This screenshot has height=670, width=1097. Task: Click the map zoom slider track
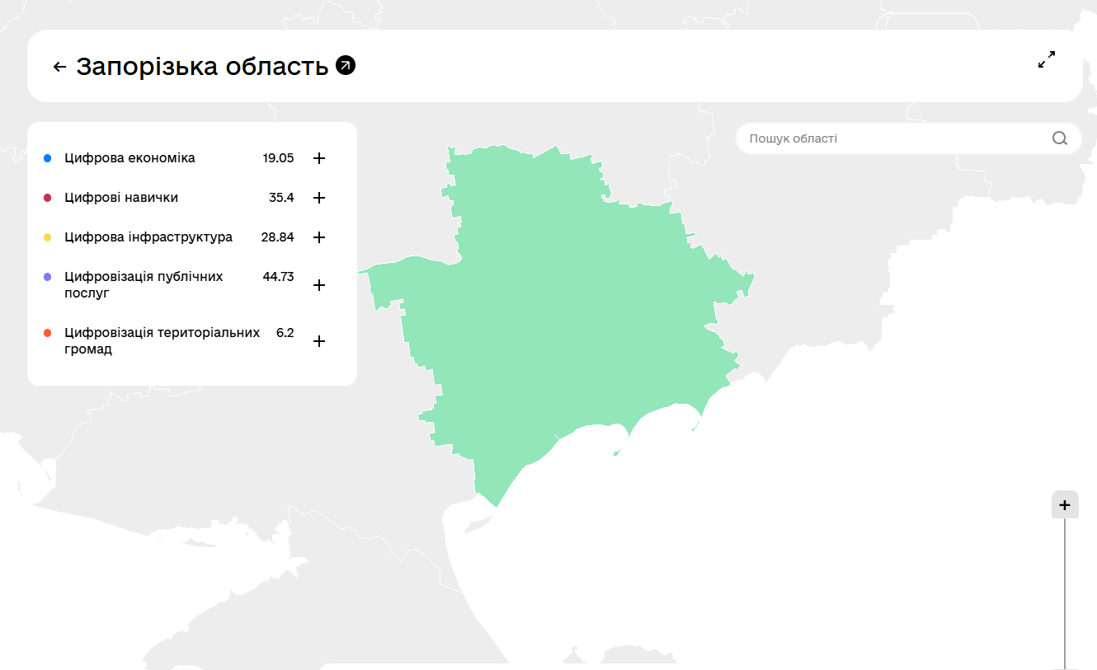(1065, 593)
